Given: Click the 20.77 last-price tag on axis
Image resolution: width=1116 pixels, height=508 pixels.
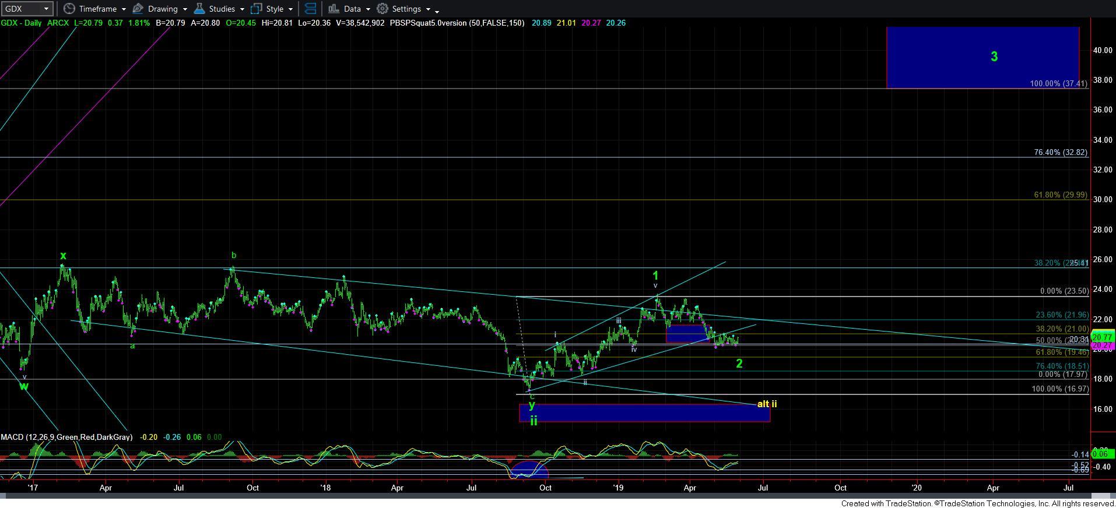Looking at the screenshot, I should pyautogui.click(x=1103, y=337).
